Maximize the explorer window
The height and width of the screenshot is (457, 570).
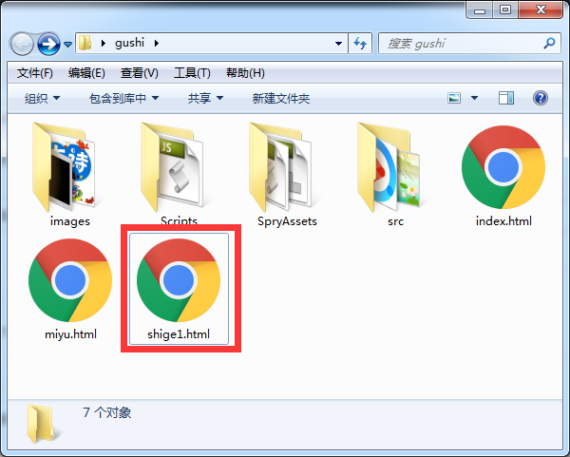click(505, 10)
